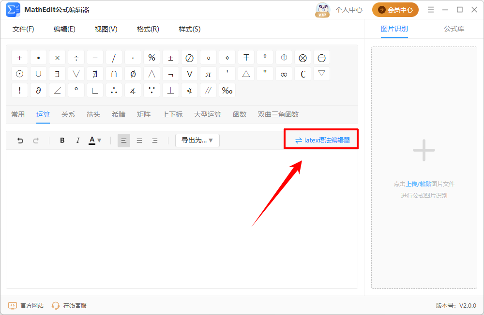Insert the exists symbol
This screenshot has width=484, height=315.
[x=57, y=74]
